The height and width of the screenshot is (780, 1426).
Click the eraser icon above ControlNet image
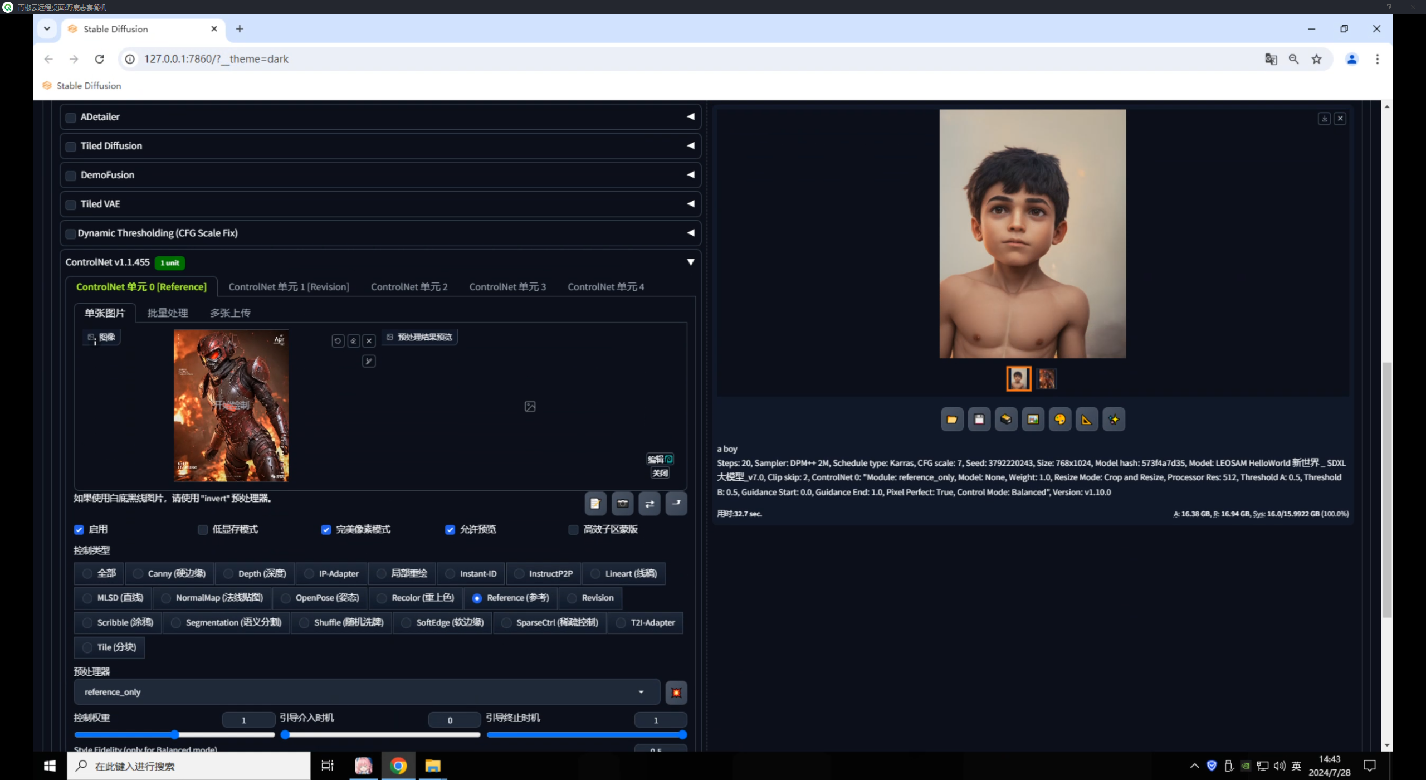[x=353, y=341]
